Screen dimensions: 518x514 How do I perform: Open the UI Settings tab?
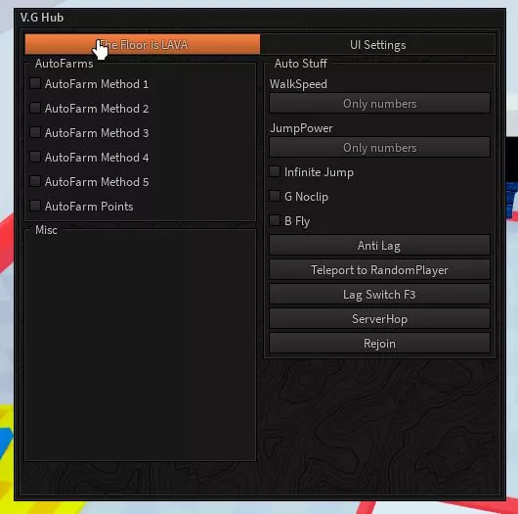(x=378, y=44)
